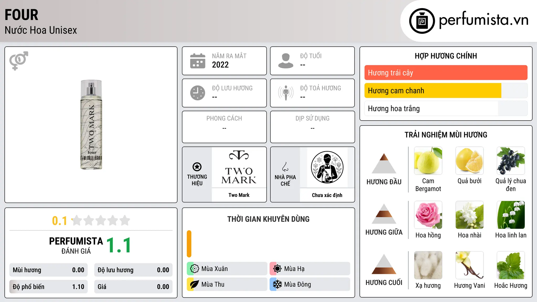The image size is (537, 302).
Task: Open the Hoa linh lan note image
Action: coord(511,215)
